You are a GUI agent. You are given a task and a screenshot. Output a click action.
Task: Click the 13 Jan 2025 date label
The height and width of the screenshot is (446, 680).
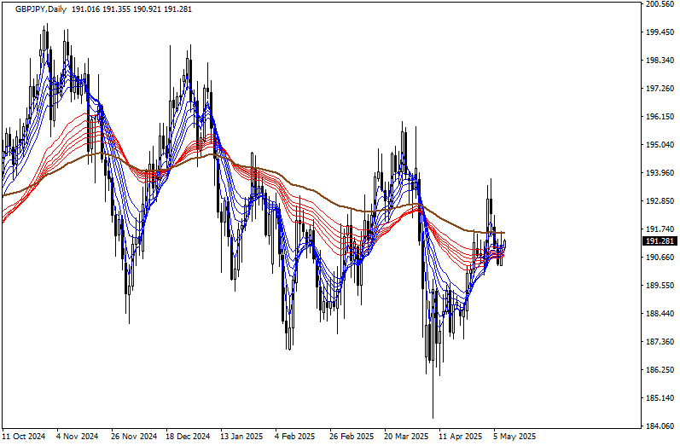coord(241,437)
